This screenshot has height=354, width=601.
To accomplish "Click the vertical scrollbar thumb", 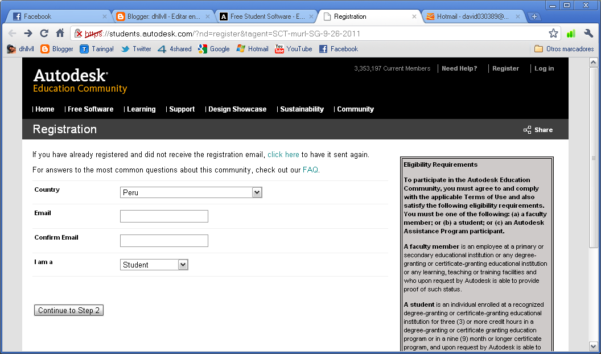I will 594,158.
